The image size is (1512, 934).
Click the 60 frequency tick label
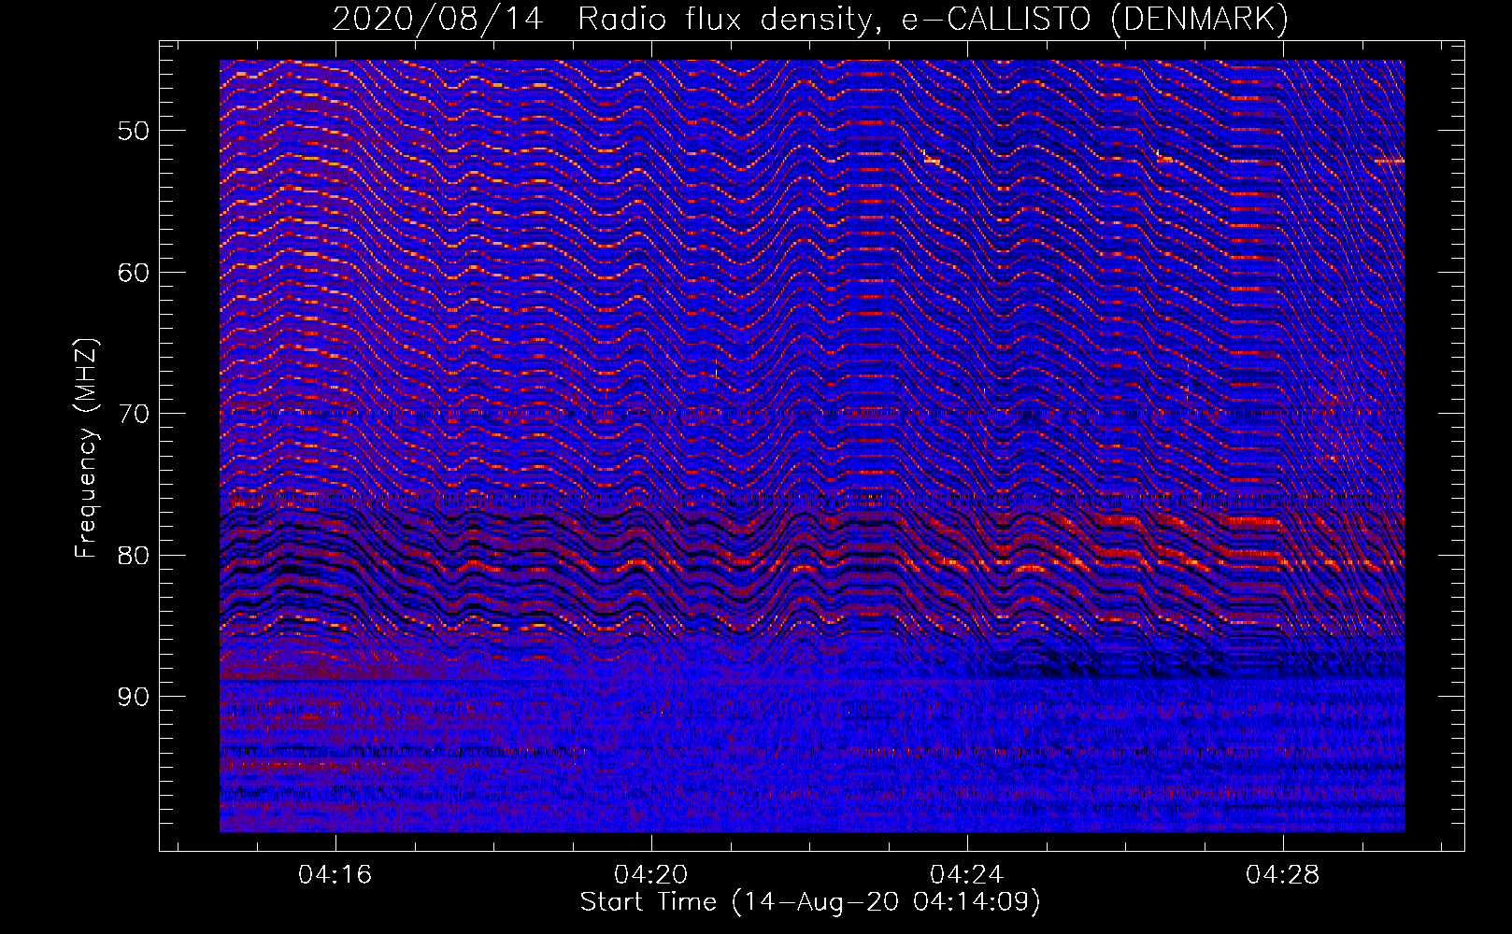(x=134, y=273)
